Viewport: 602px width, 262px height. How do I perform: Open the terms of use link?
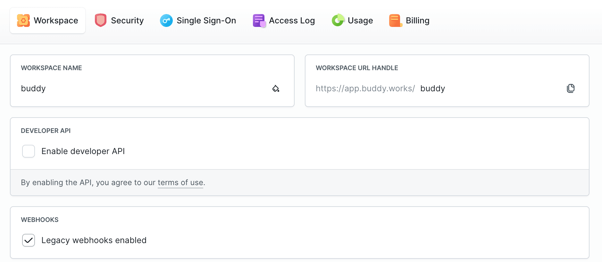180,183
